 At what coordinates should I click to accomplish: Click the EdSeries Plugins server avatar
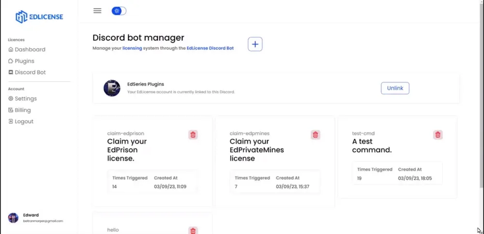(112, 88)
